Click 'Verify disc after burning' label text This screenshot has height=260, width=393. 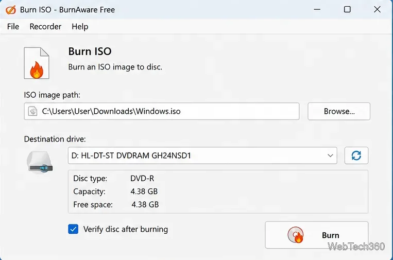pos(126,229)
